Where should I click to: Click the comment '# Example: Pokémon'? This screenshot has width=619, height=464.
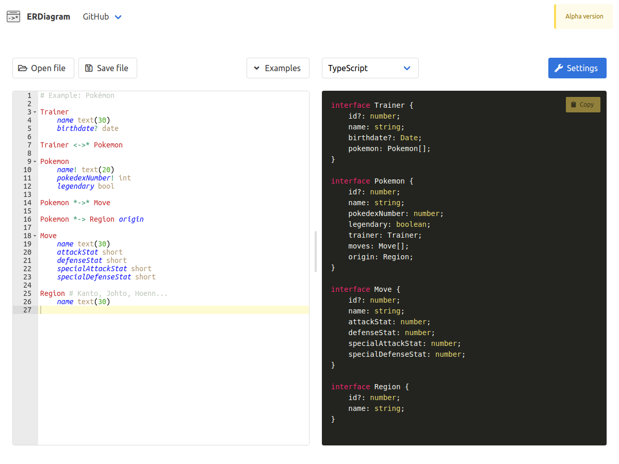[x=77, y=95]
